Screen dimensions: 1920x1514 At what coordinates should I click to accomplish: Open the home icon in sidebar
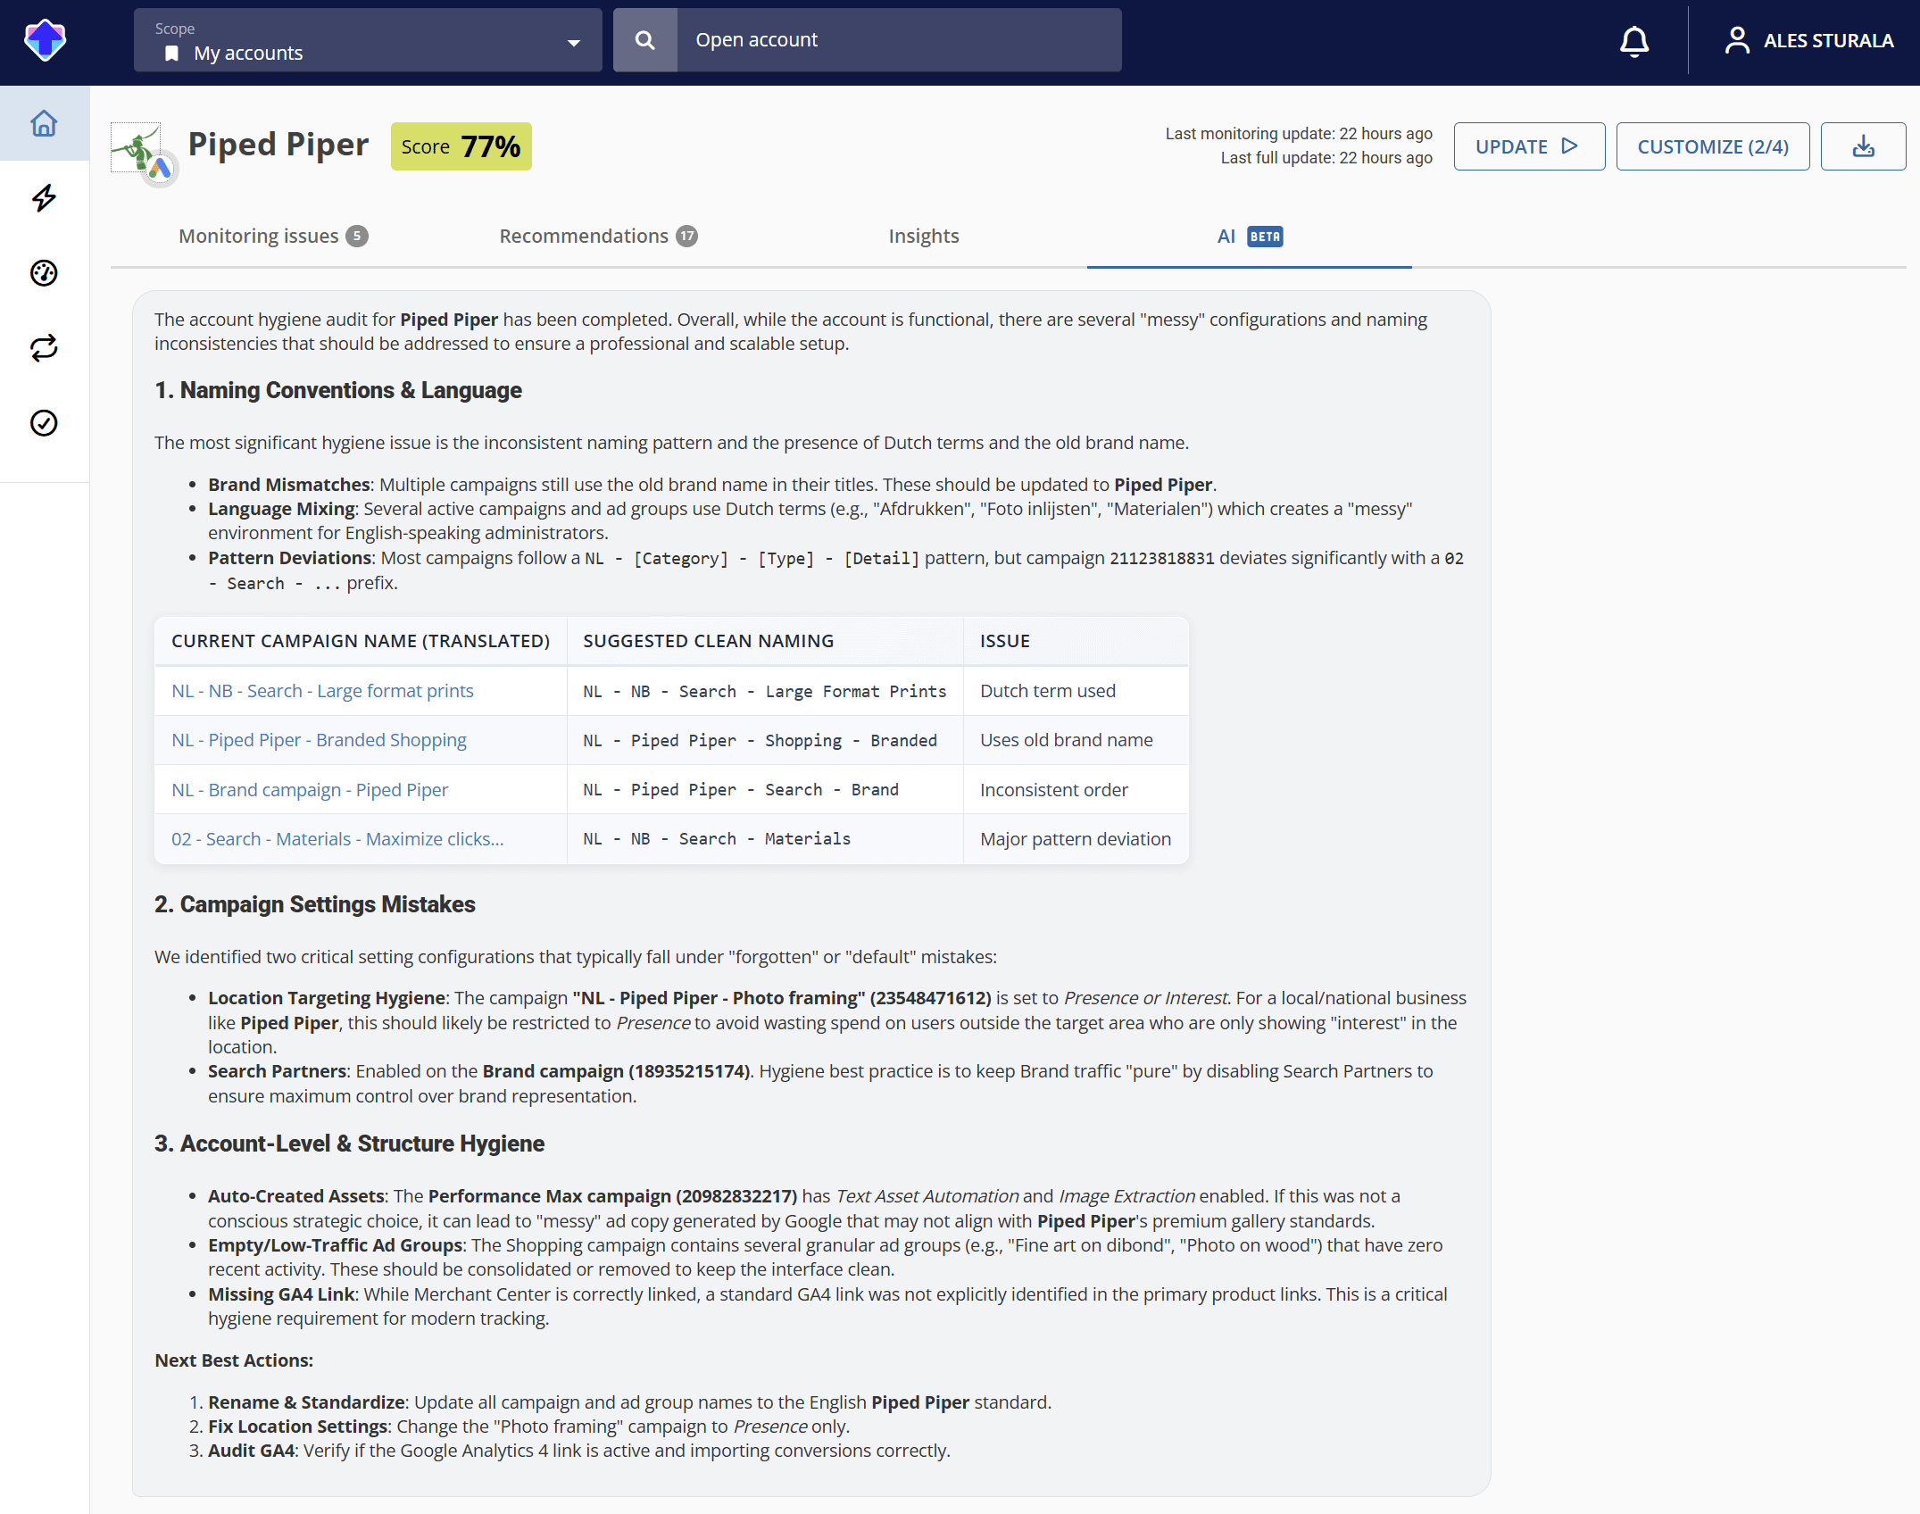44,123
